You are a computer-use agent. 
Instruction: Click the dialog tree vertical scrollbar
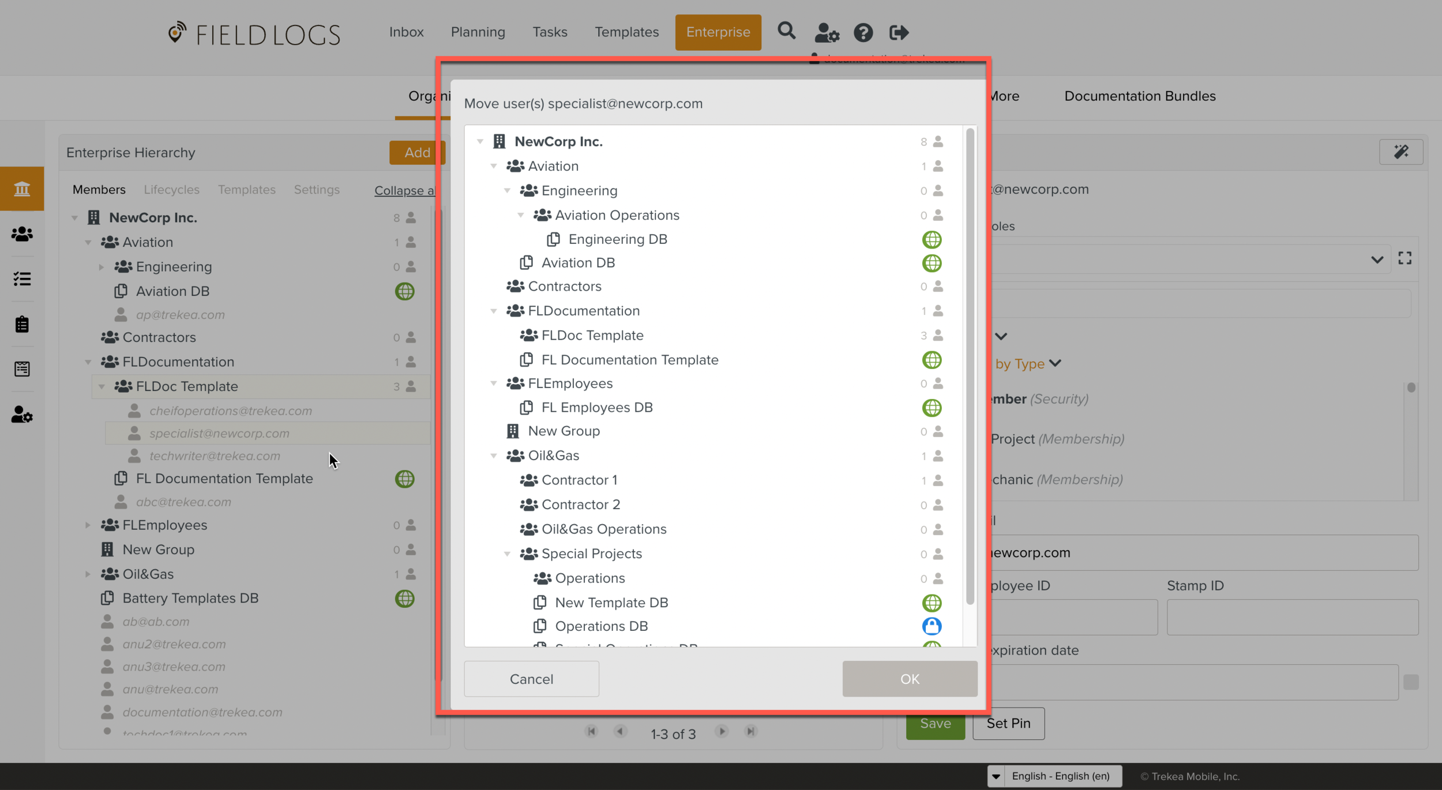[x=970, y=367]
